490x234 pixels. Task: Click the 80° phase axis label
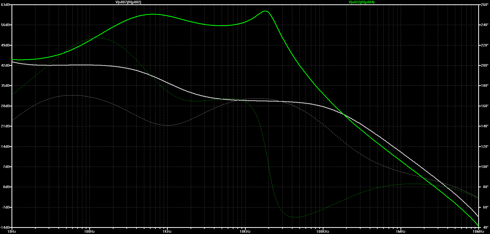[x=486, y=187]
